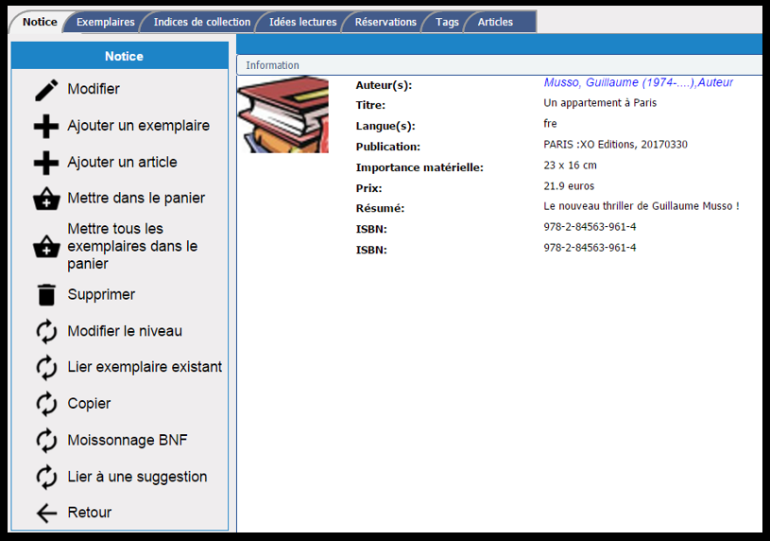This screenshot has height=541, width=770.
Task: Open the Réservations tab
Action: (385, 22)
